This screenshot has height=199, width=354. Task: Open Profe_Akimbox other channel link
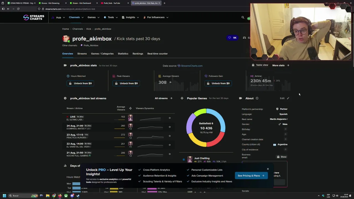point(89,45)
